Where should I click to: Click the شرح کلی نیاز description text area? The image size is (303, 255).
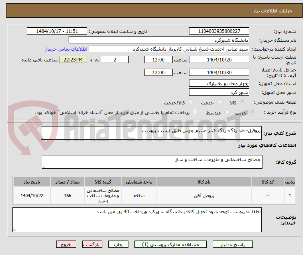[151, 133]
